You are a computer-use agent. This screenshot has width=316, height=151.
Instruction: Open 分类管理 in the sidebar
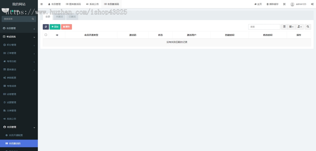pos(19,110)
